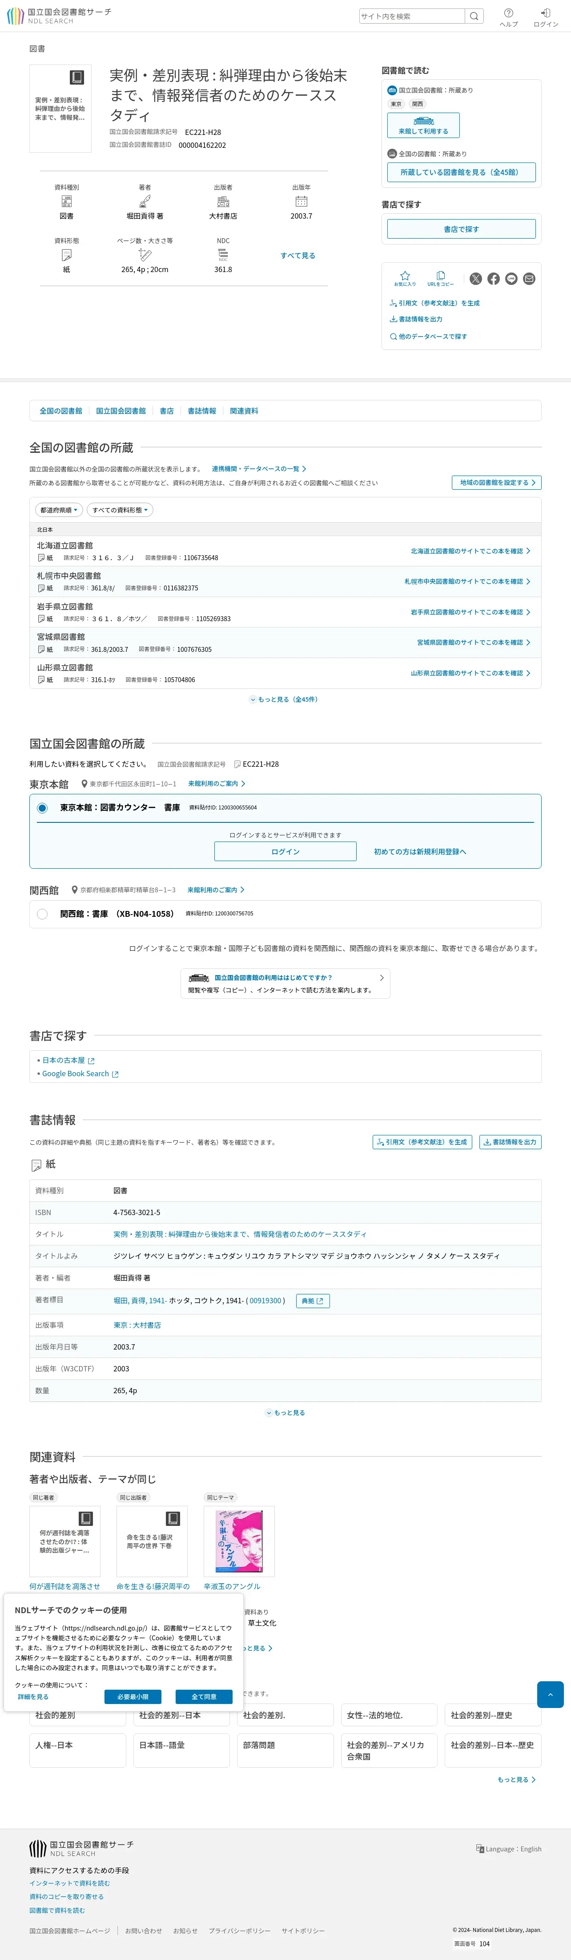The height and width of the screenshot is (1960, 571).
Task: Click 書誌情報を出力 button in bibliographic section
Action: [510, 1142]
